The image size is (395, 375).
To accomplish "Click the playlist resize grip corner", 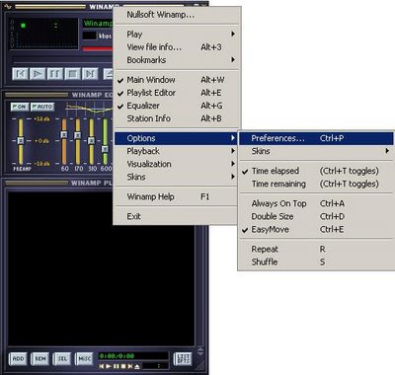I will (x=200, y=365).
